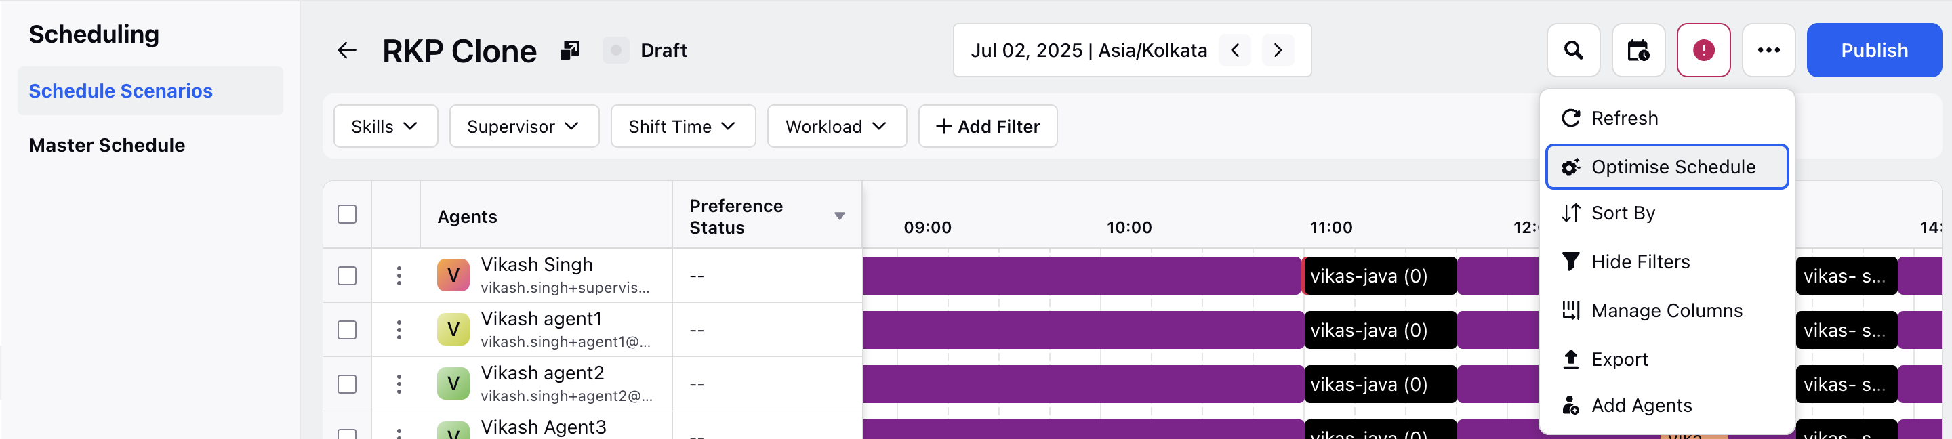The height and width of the screenshot is (439, 1952).
Task: Click the clone icon beside RKP Clone
Action: coord(570,50)
